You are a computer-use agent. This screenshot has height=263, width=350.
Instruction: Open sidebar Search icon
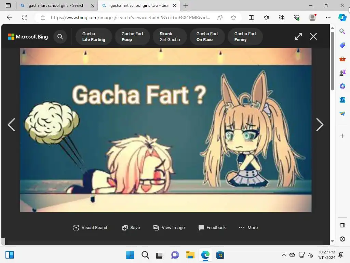(x=342, y=31)
